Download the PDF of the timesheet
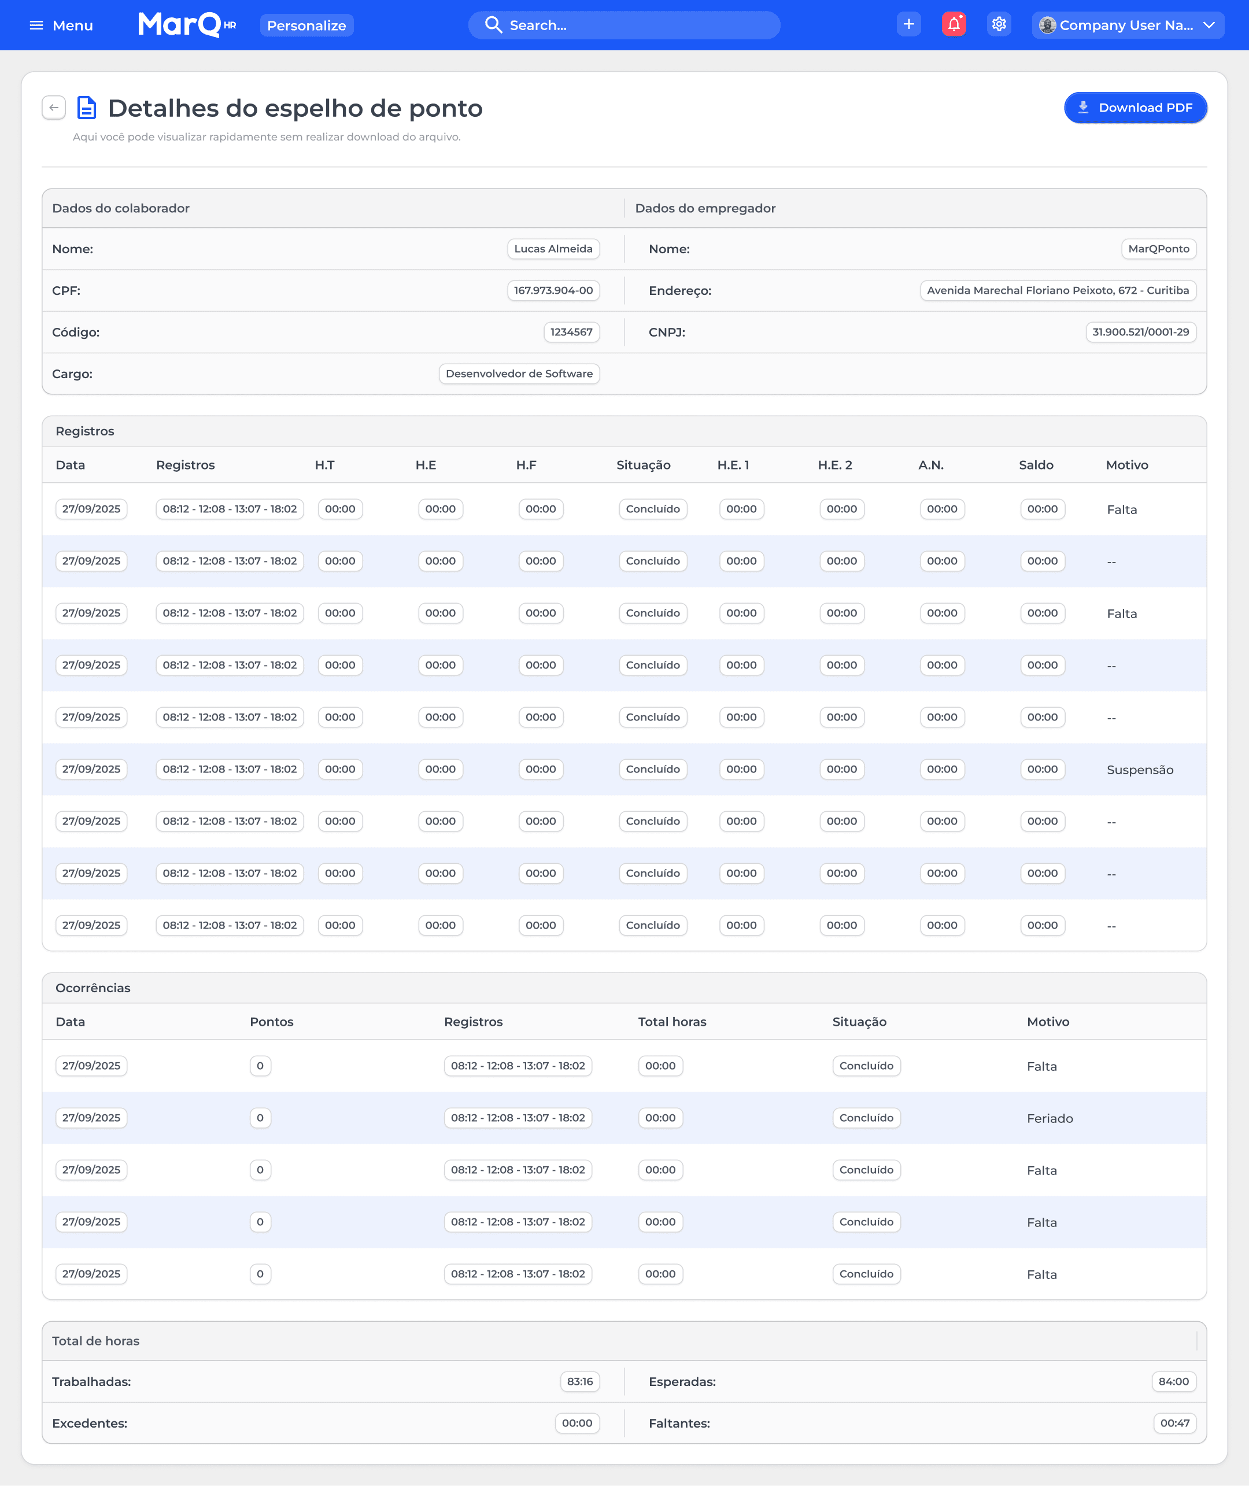The height and width of the screenshot is (1486, 1249). [1136, 108]
